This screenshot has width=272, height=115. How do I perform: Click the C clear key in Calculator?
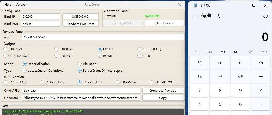pos(240,63)
